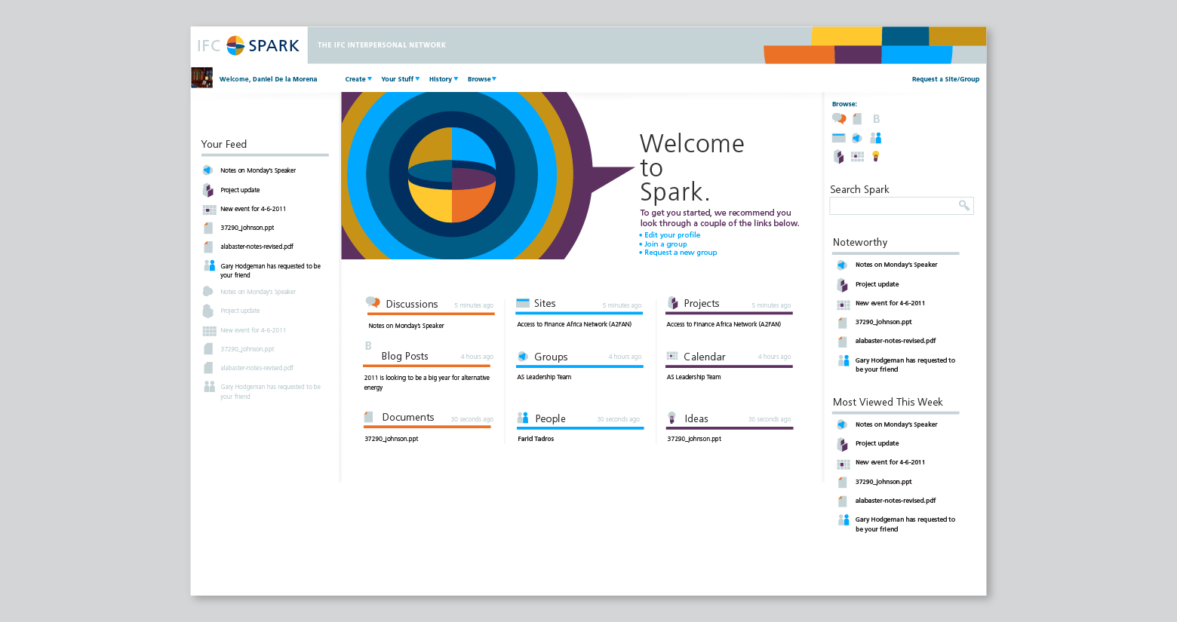Click the friend-request people icon in Your Feed
Viewport: 1177px width, 622px height.
click(210, 265)
